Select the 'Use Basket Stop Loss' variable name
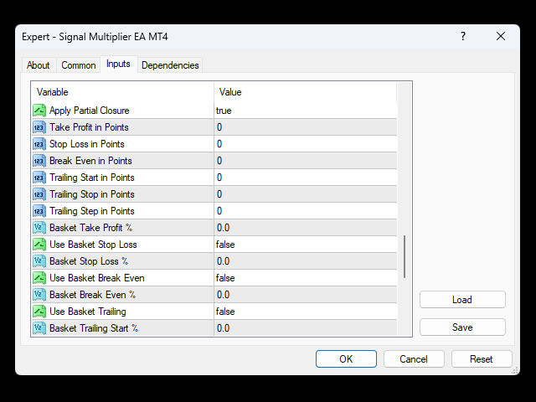The image size is (536, 402). [93, 245]
